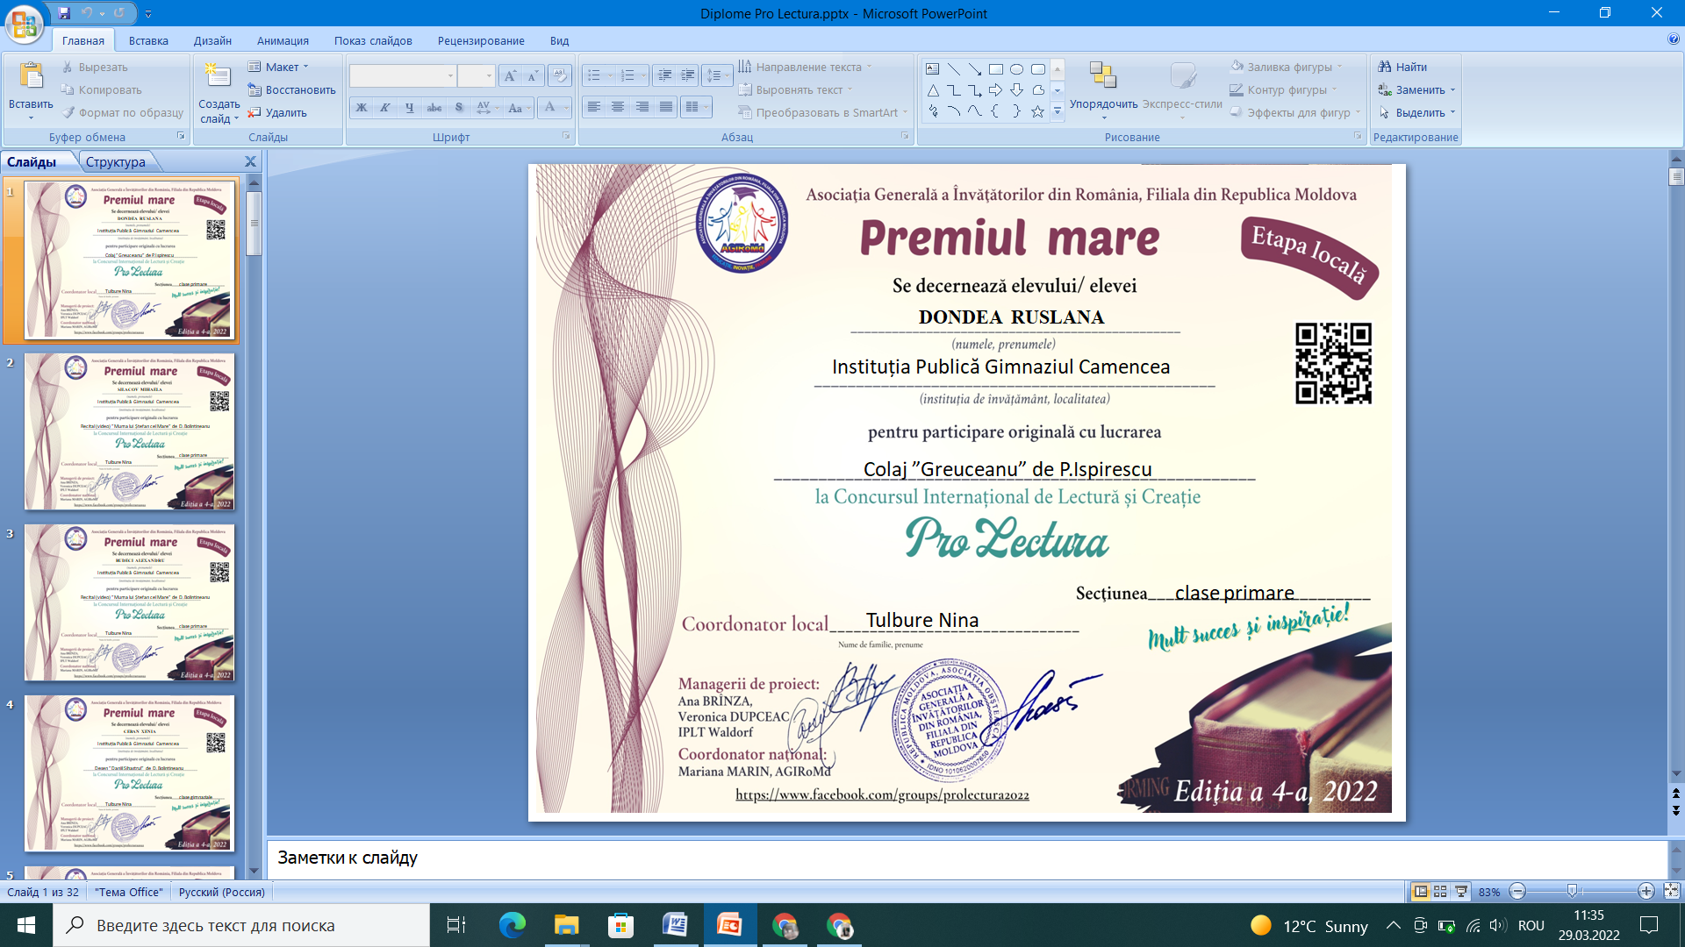Toggle center text alignment

(618, 107)
